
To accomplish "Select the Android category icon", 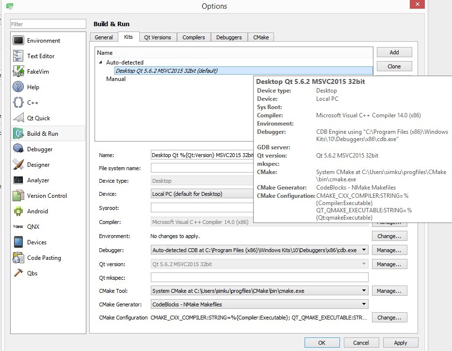I will (x=18, y=211).
